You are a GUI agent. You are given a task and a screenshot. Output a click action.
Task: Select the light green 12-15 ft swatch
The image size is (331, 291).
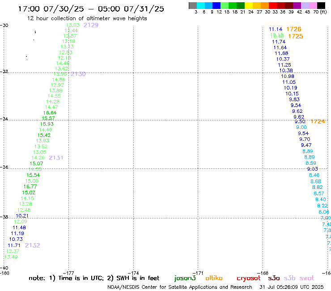point(225,5)
